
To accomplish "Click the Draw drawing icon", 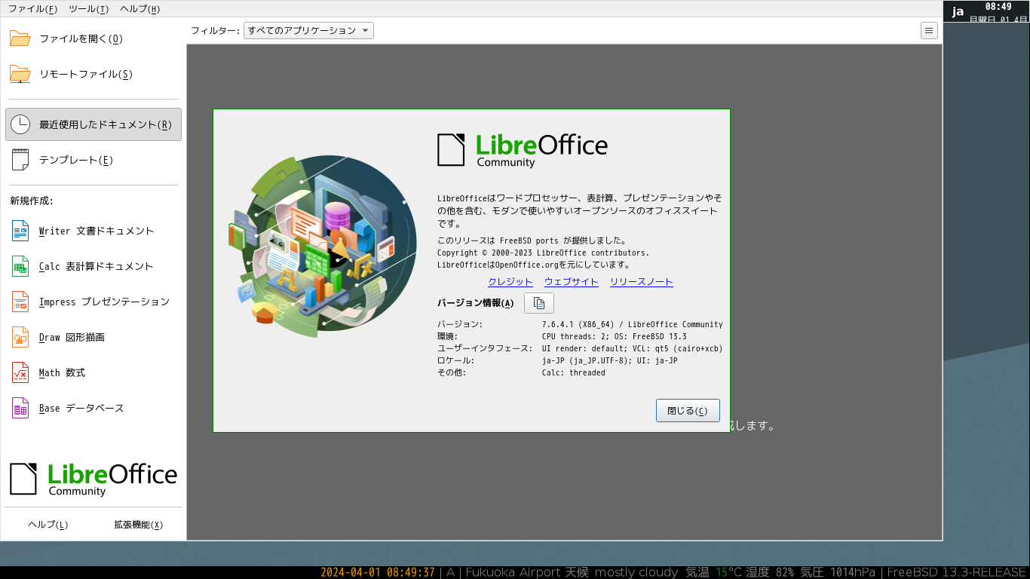I will 20,337.
